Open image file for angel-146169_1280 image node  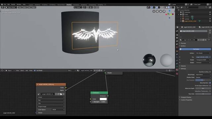(61, 94)
